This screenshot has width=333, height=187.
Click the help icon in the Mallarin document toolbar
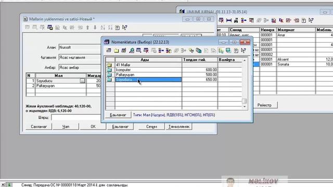tap(117, 28)
